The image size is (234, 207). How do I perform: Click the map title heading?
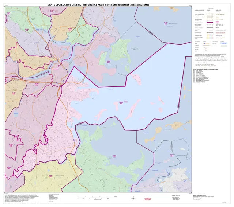(x=98, y=5)
